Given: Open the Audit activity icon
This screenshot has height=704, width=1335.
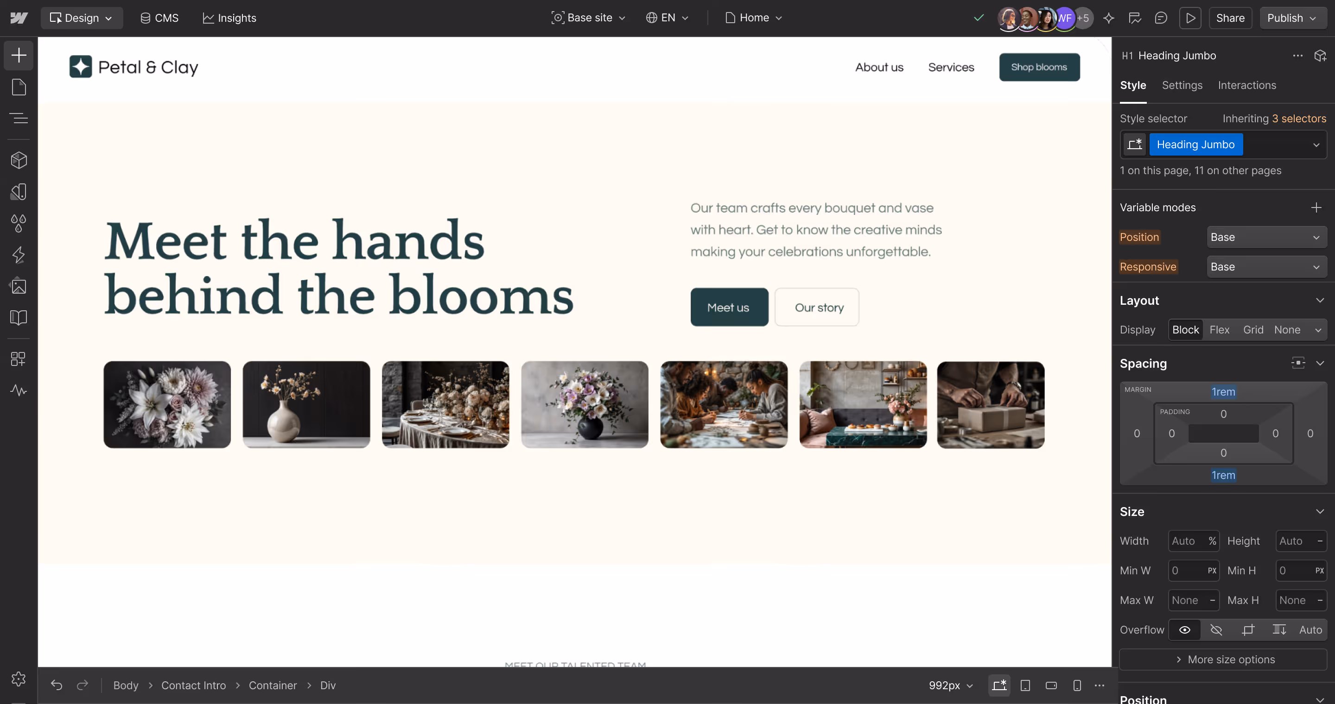Looking at the screenshot, I should pyautogui.click(x=19, y=390).
